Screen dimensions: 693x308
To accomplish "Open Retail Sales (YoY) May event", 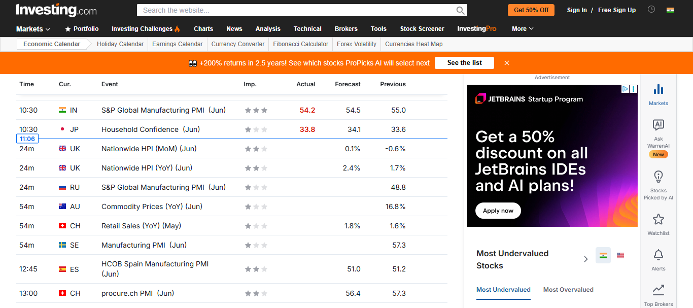I will [141, 226].
